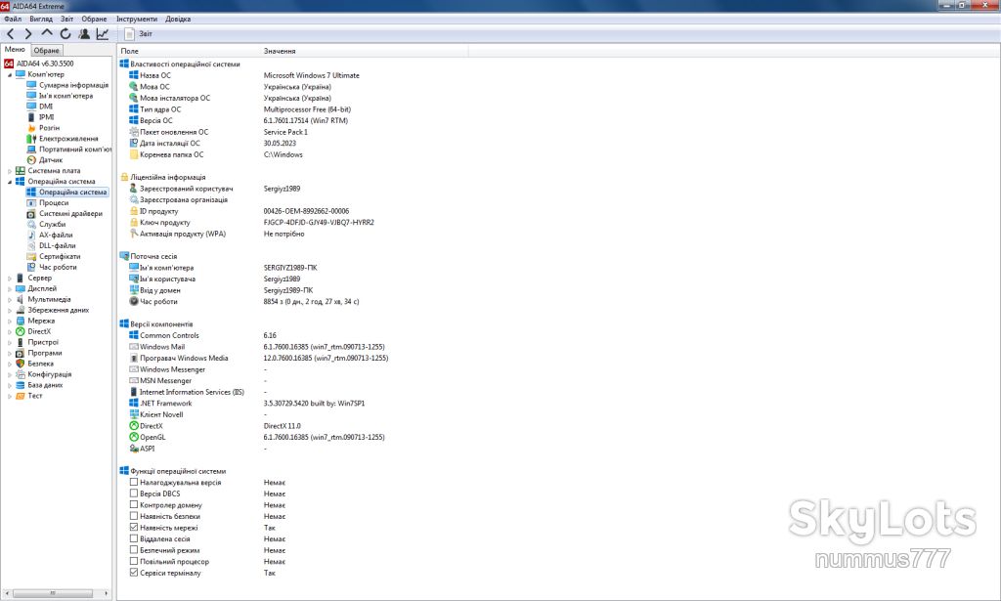The height and width of the screenshot is (601, 1001).
Task: Toggle the Наявність мережі checkbox
Action: pyautogui.click(x=133, y=528)
